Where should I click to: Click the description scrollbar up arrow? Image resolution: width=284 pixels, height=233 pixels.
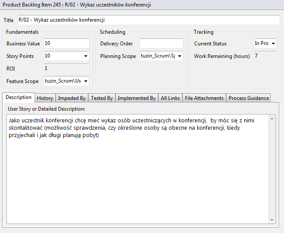pyautogui.click(x=272, y=118)
